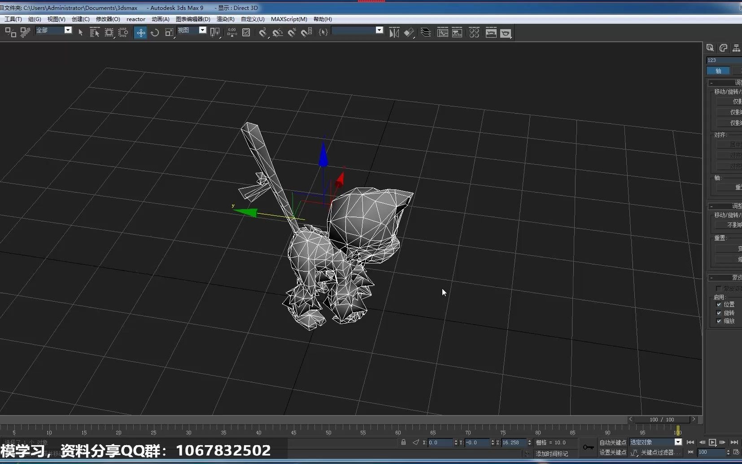
Task: Open the Create command panel tab
Action: tap(710, 48)
